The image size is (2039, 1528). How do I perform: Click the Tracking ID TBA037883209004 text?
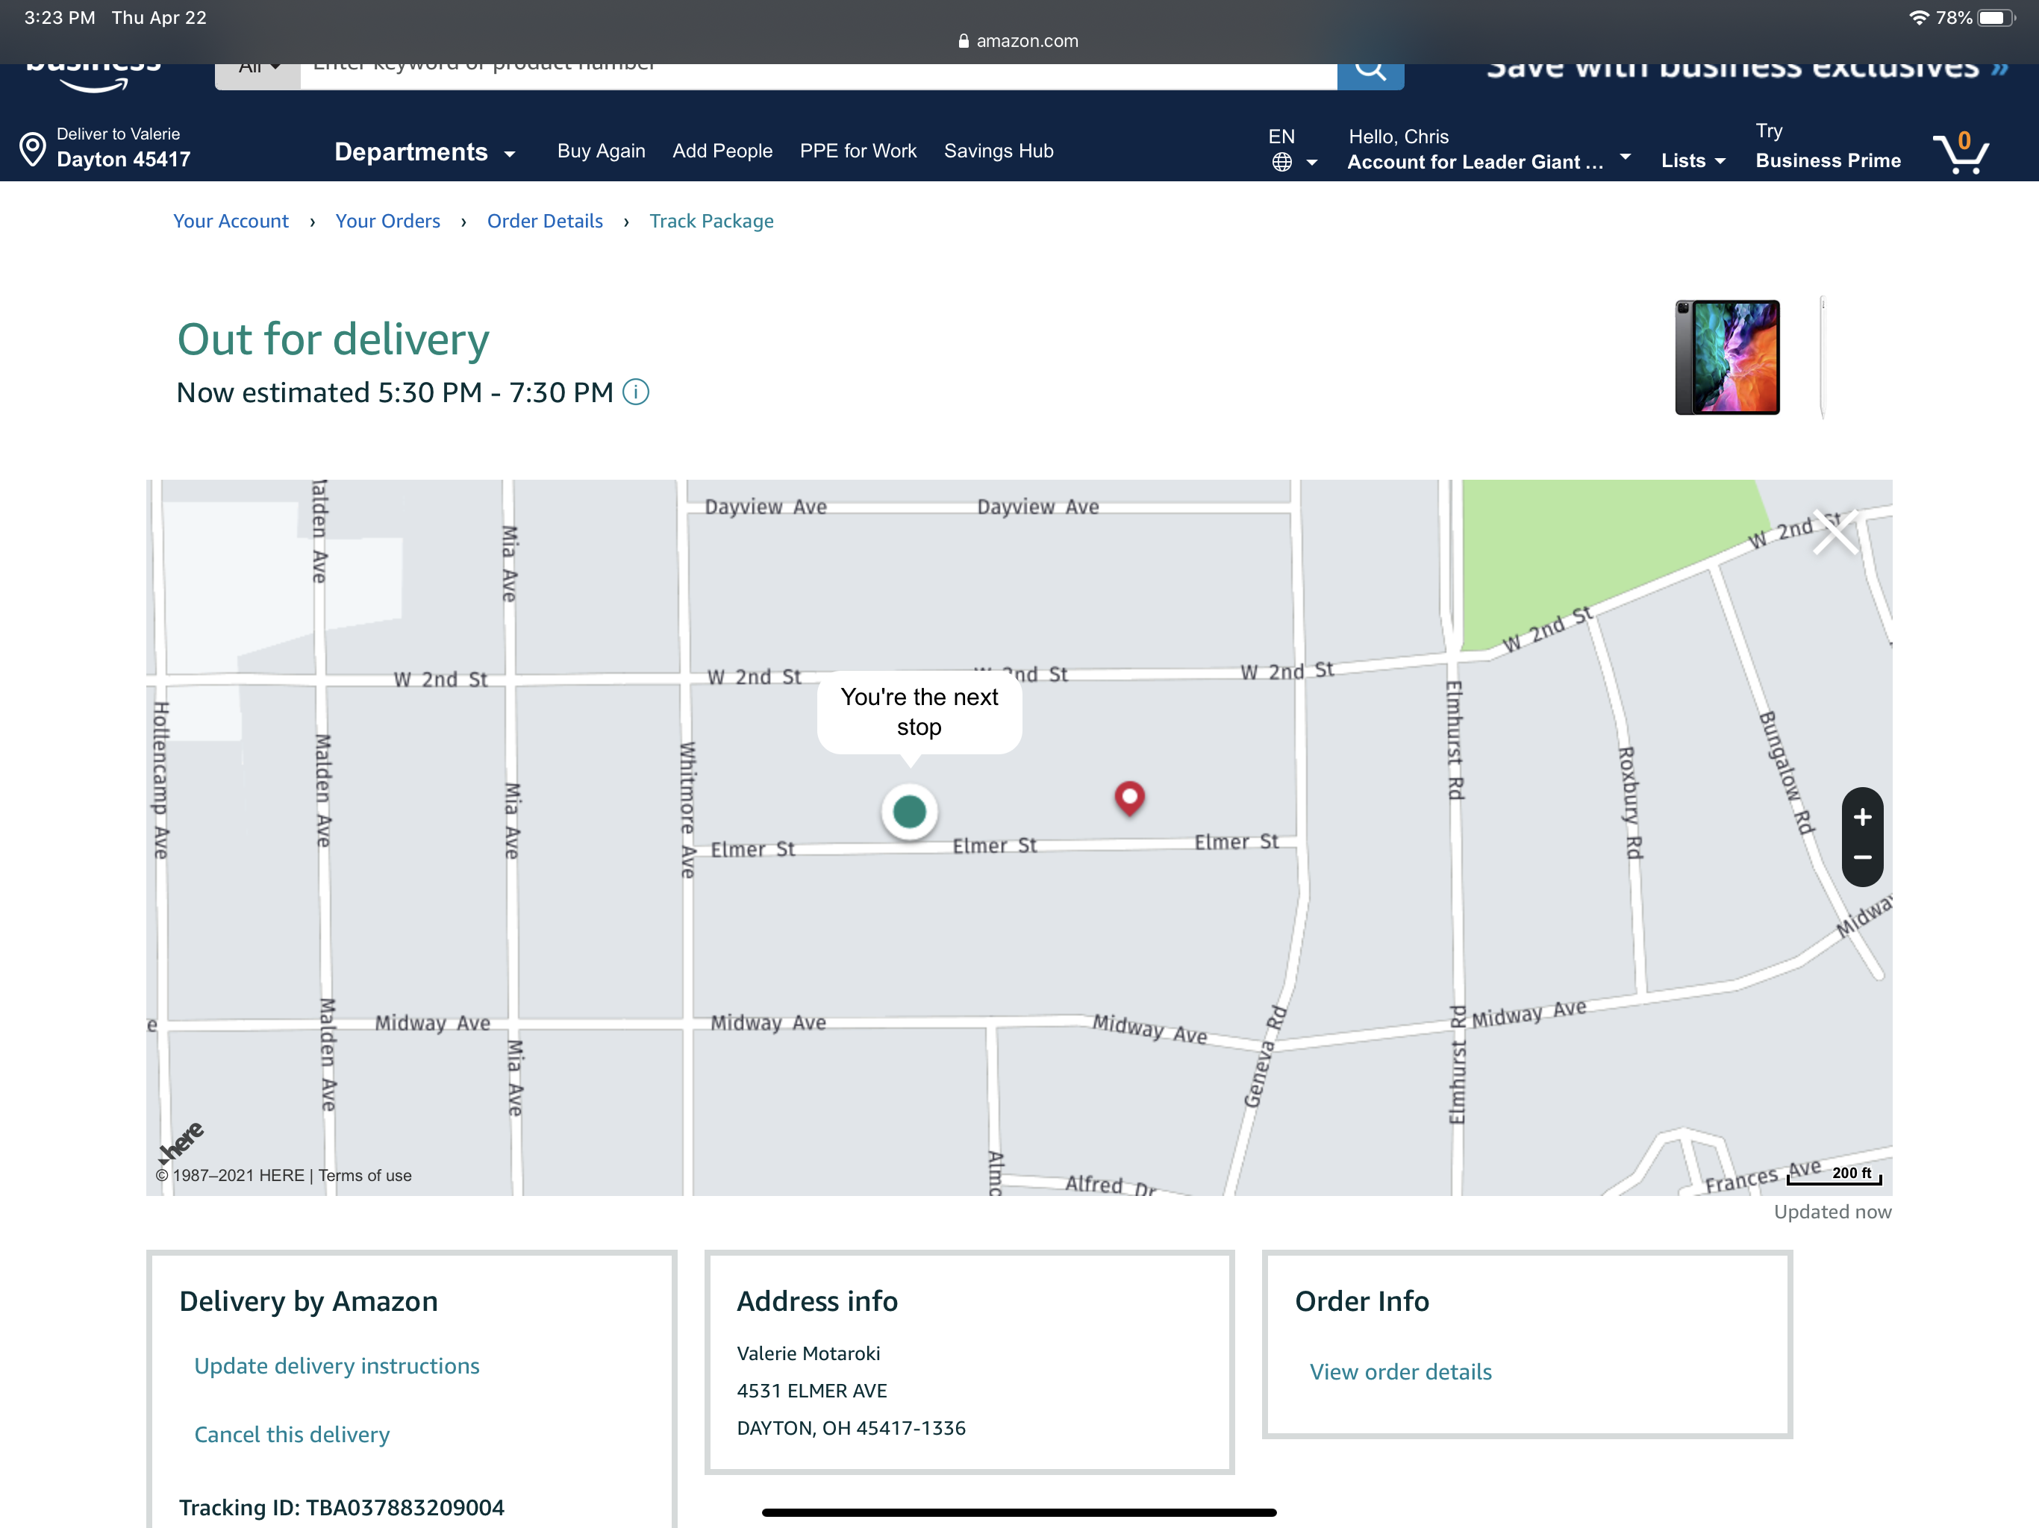click(x=341, y=1507)
